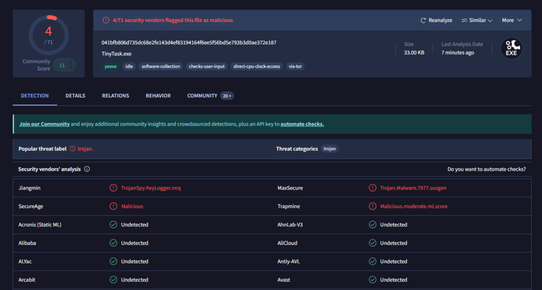542x290 pixels.
Task: Click Do you want to automate checks?
Action: coord(486,169)
